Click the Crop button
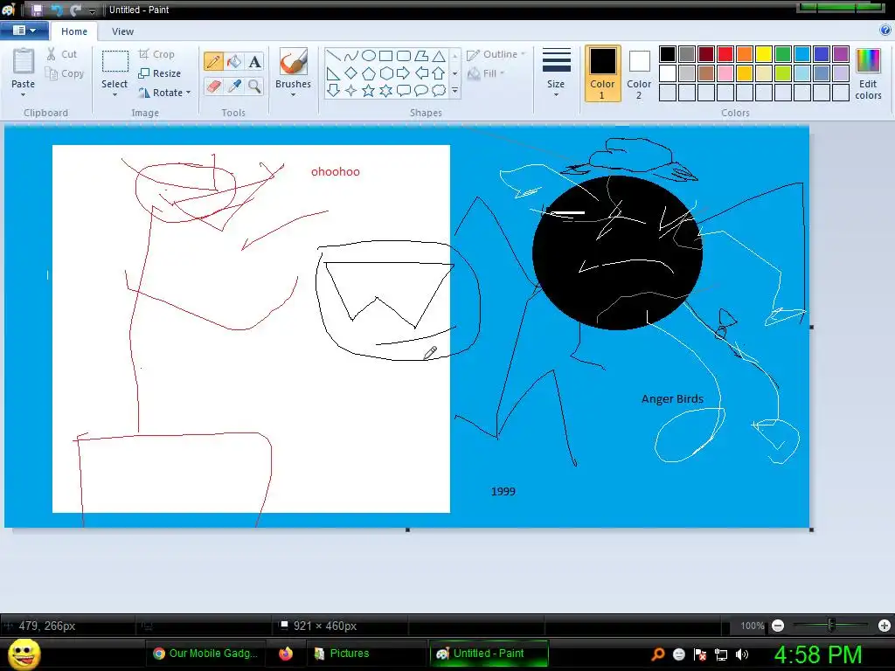This screenshot has height=671, width=895. [157, 54]
